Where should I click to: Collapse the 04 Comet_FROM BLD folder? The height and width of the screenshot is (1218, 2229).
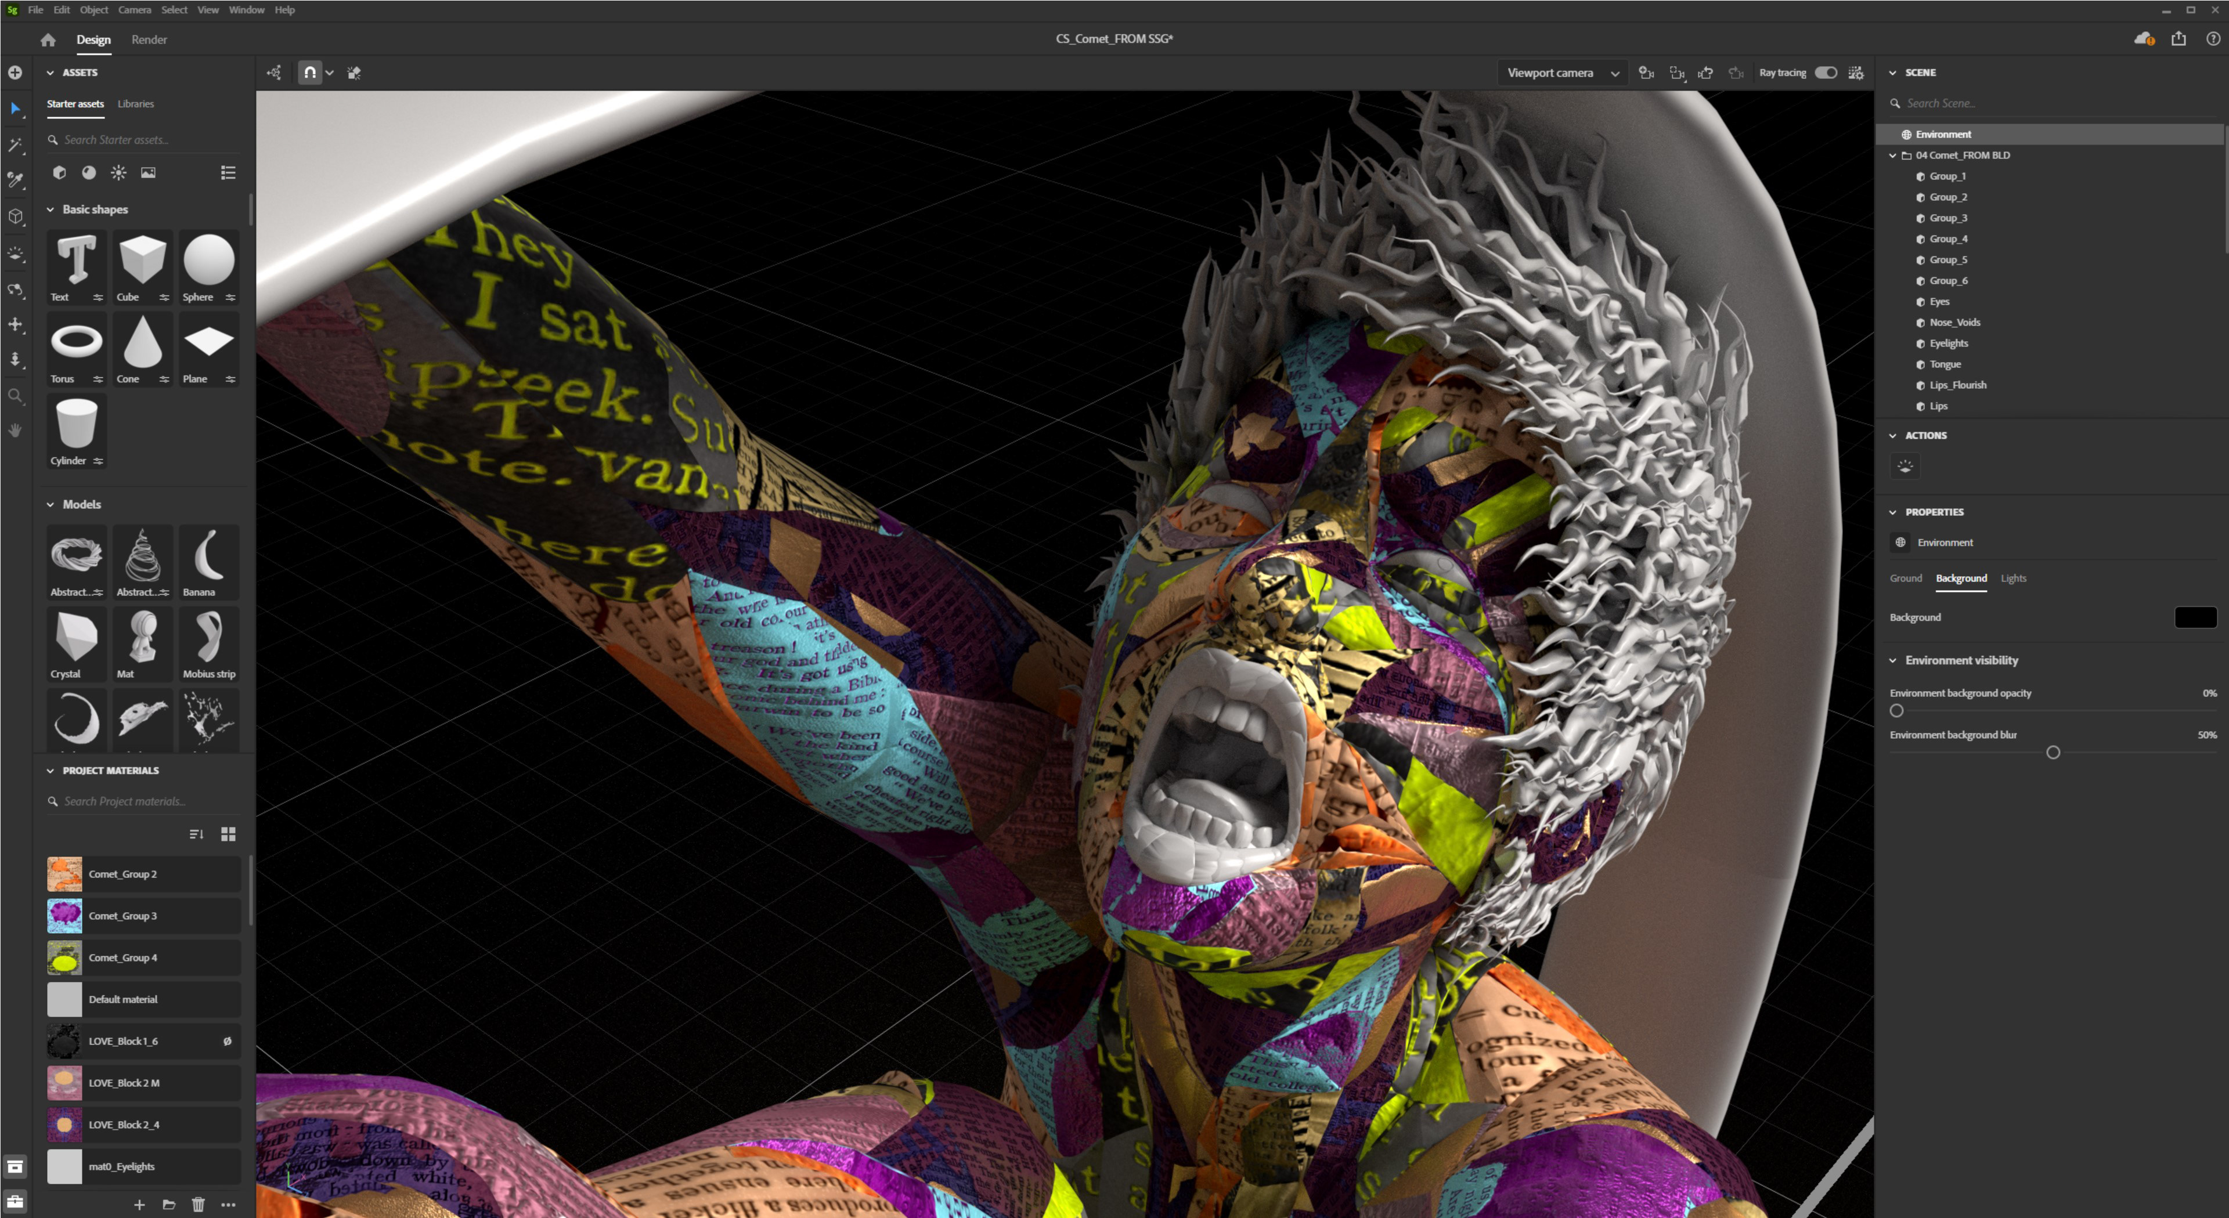1892,156
